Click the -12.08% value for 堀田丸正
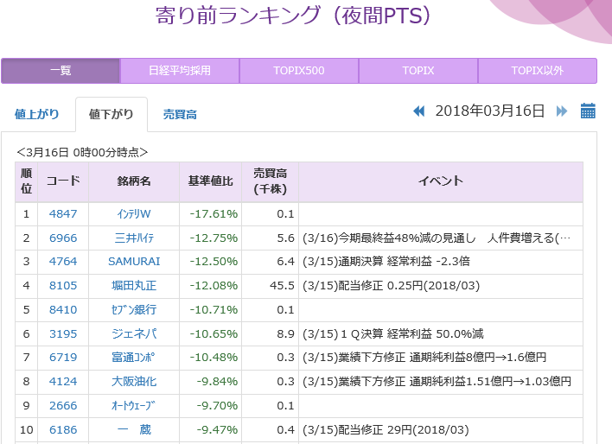This screenshot has height=444, width=612. pos(214,286)
